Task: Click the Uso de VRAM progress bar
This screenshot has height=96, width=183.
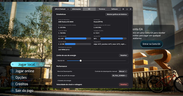Action: (78, 44)
